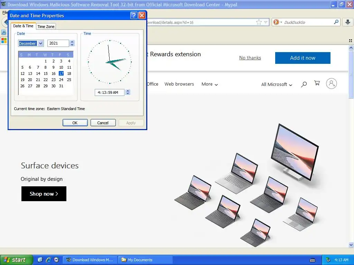Switch to Download Windows M... taskbar button

[x=90, y=260]
